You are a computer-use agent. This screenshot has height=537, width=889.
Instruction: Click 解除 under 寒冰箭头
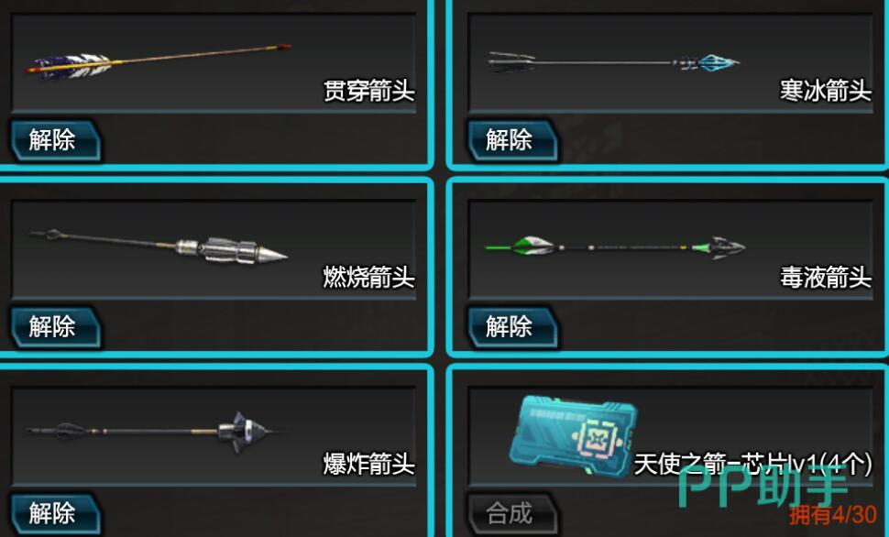point(512,140)
